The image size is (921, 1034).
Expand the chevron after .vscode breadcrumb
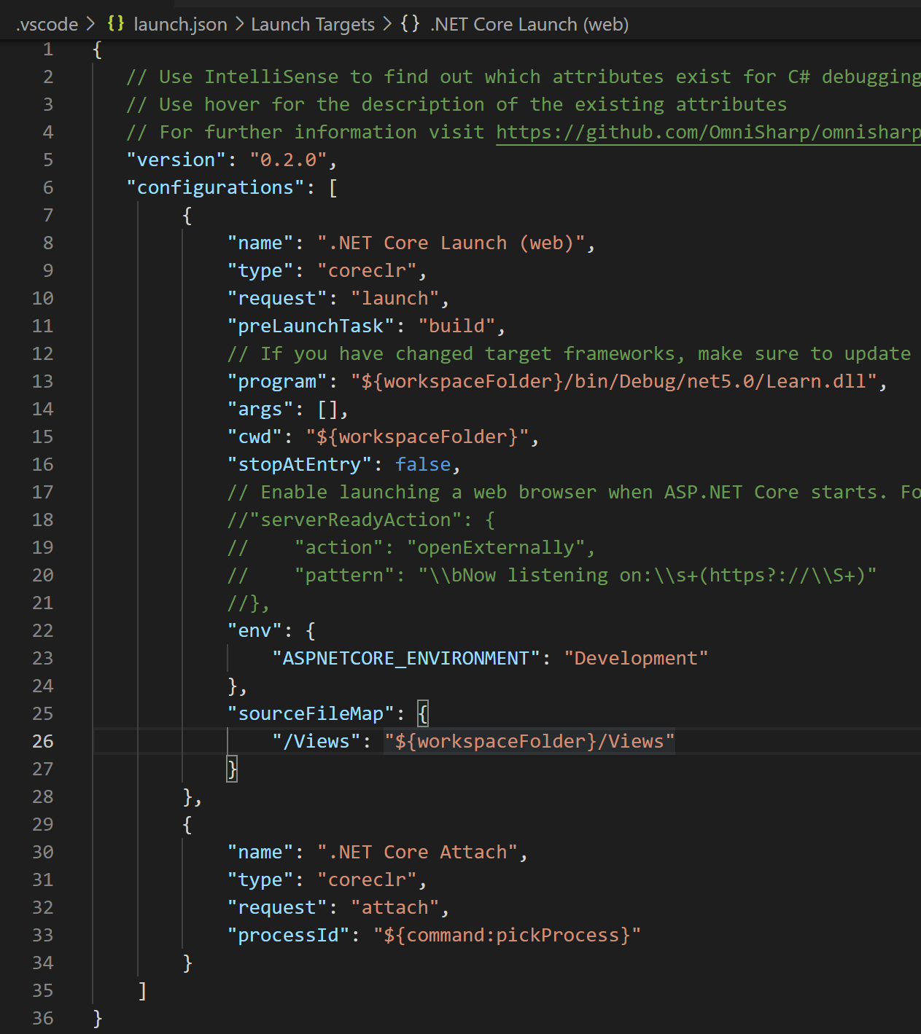(x=92, y=24)
